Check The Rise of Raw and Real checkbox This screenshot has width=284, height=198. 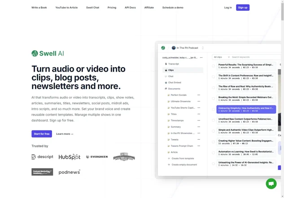214,88
